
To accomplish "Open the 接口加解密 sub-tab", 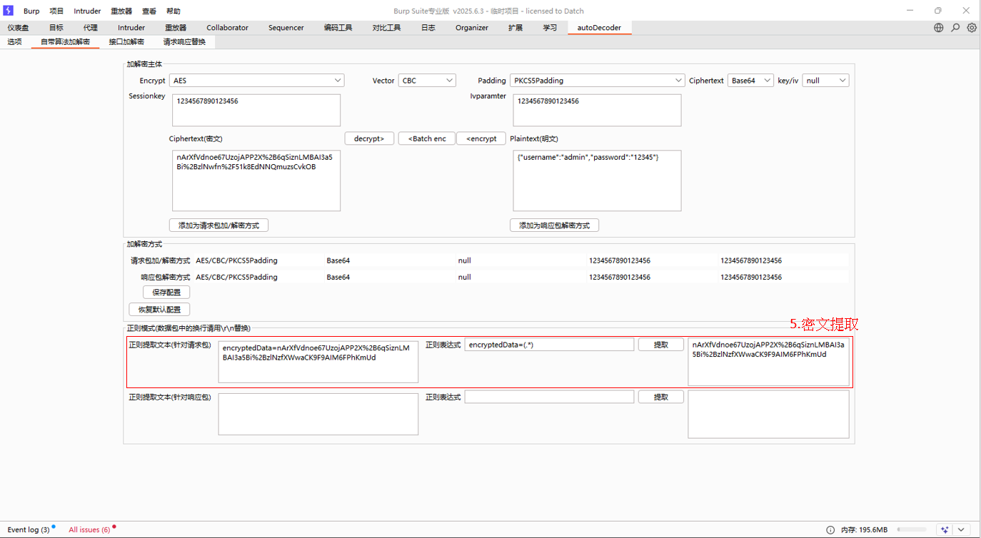I will point(126,42).
